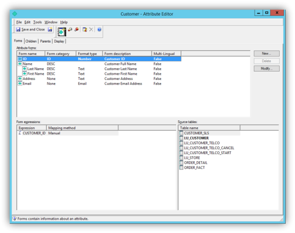The height and width of the screenshot is (233, 295).
Task: Open help via the blue question icon
Action: point(99,30)
